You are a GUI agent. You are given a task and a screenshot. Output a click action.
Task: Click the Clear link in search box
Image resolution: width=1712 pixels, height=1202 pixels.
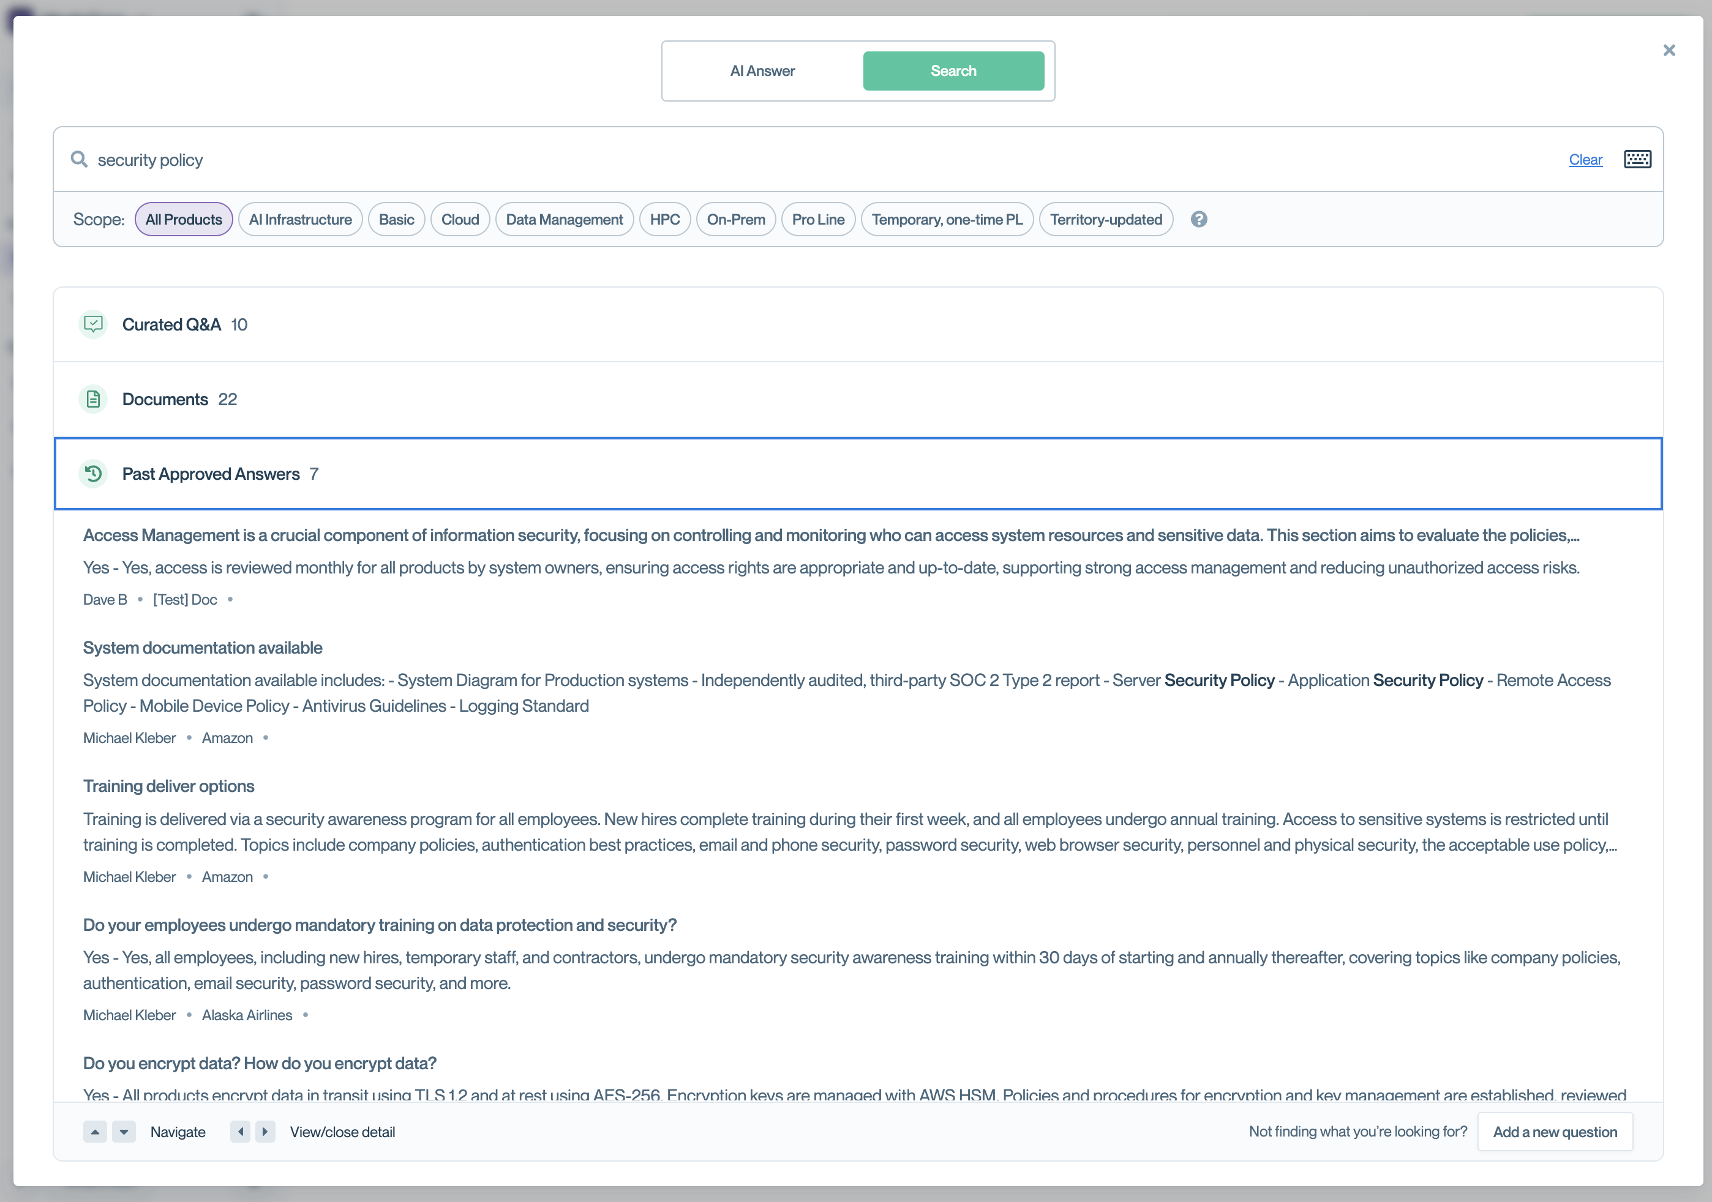pyautogui.click(x=1585, y=160)
